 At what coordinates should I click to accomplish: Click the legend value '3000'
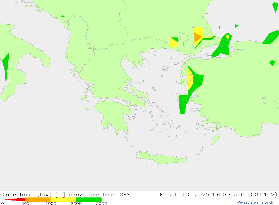coord(102,203)
